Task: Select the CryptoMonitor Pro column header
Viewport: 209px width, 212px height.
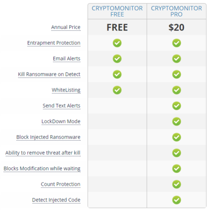Action: tap(176, 11)
